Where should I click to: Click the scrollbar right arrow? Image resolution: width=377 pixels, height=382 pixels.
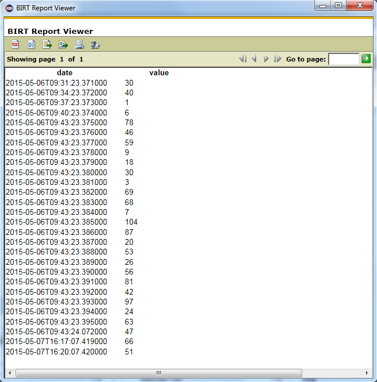point(367,373)
